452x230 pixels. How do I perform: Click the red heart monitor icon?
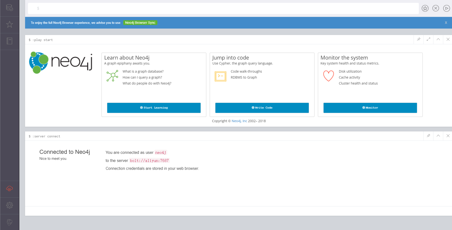coord(328,76)
